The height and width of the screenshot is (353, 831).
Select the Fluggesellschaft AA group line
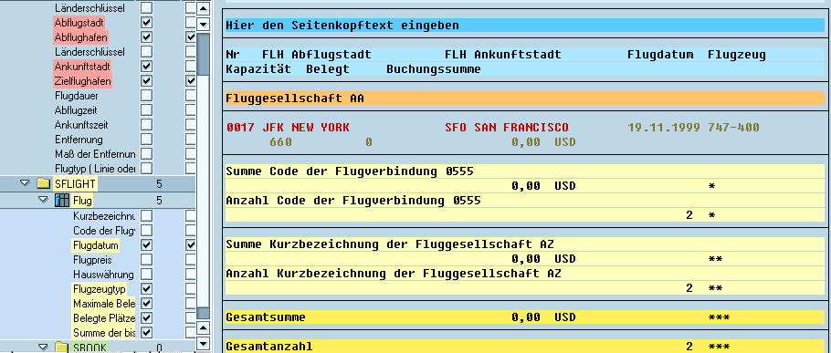tap(525, 99)
